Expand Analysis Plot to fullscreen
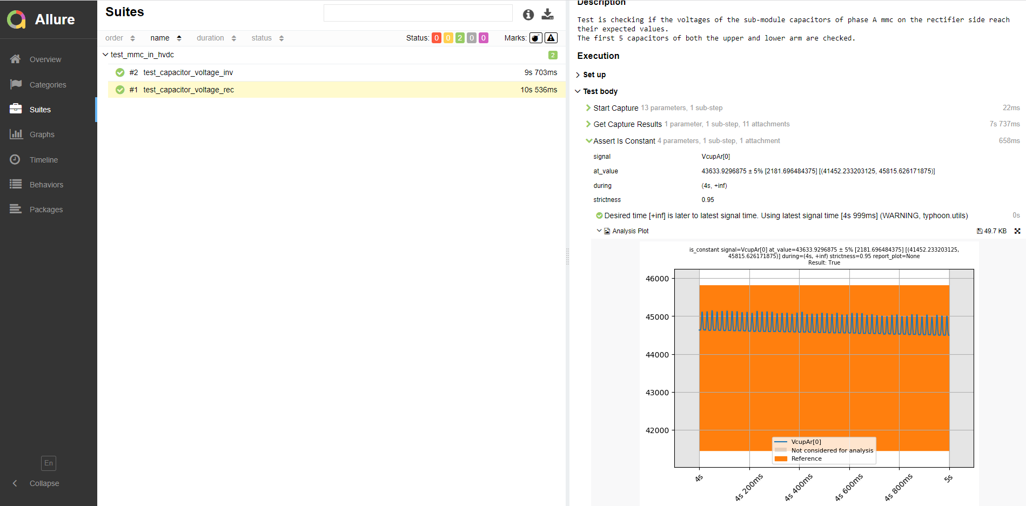The width and height of the screenshot is (1026, 506). [x=1017, y=231]
